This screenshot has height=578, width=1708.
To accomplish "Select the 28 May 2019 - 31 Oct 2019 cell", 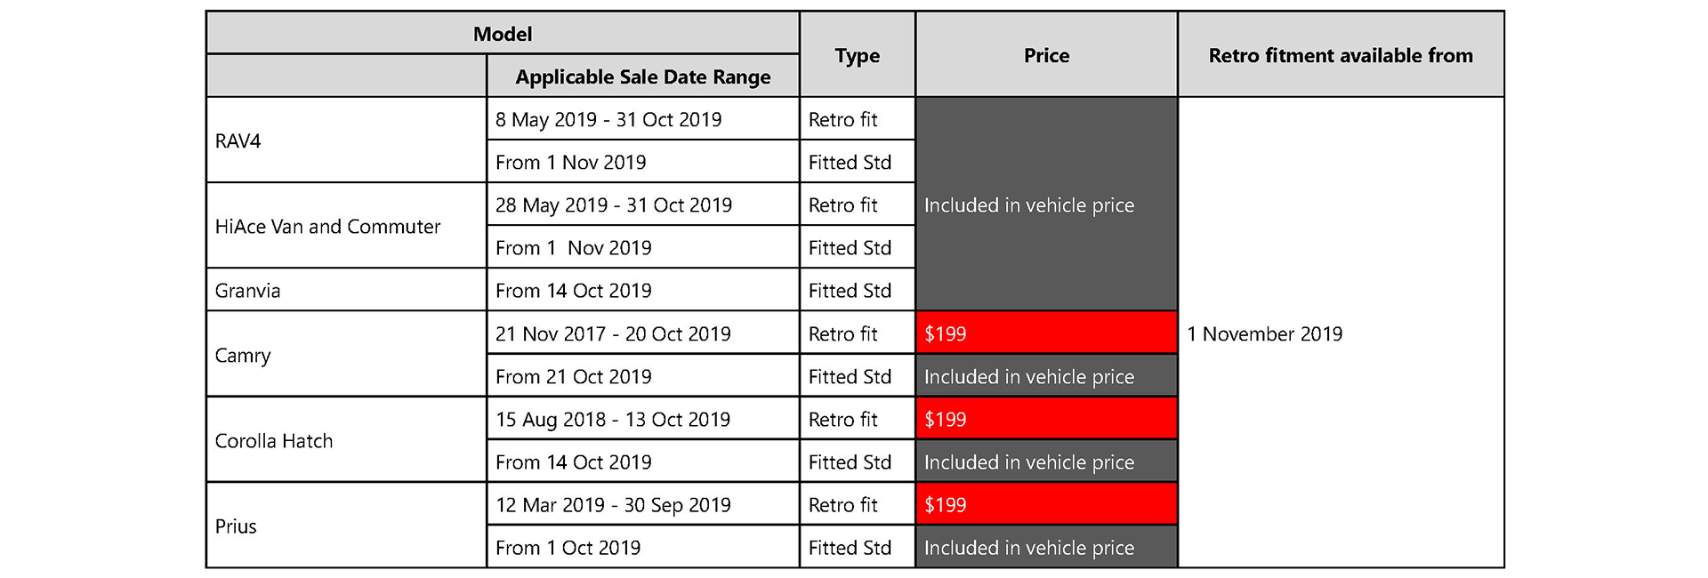I will point(643,205).
